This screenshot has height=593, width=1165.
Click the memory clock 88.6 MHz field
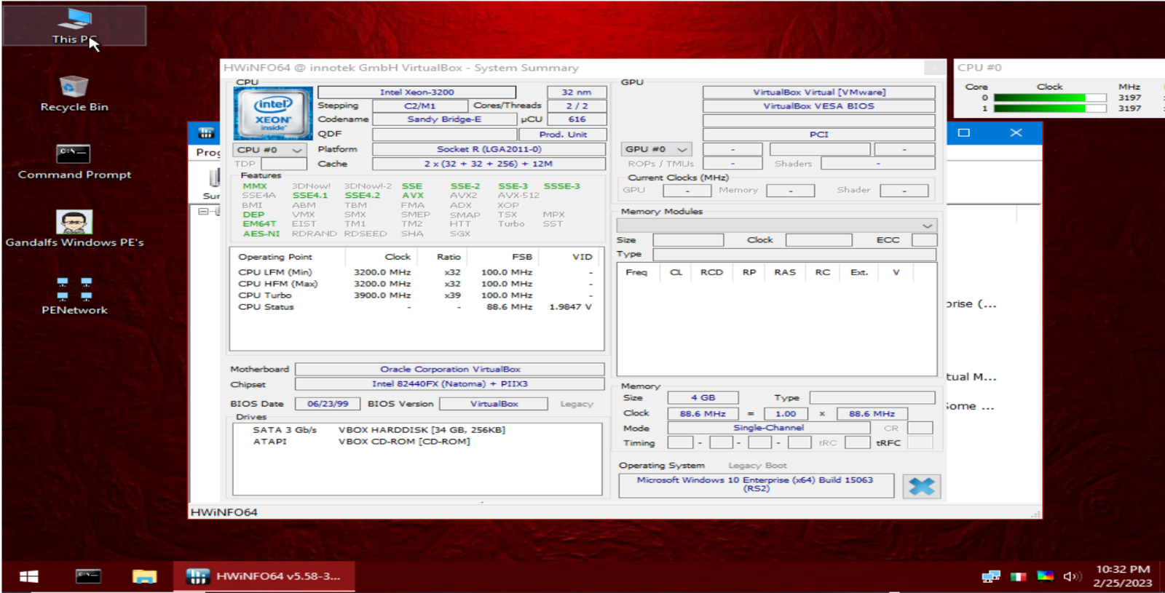coord(703,413)
